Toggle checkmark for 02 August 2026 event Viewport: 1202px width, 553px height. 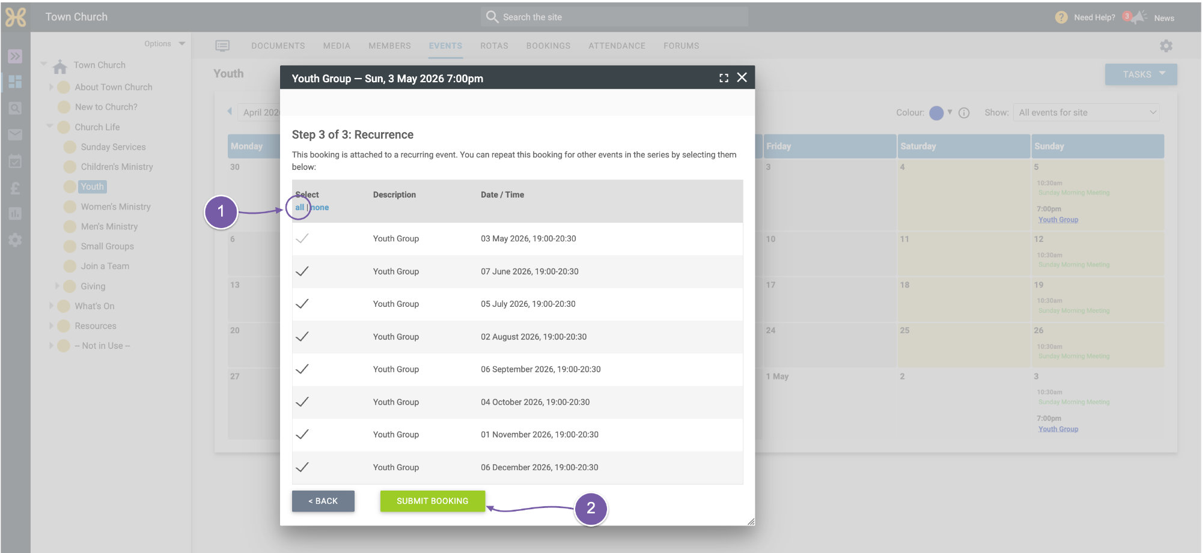pos(302,337)
